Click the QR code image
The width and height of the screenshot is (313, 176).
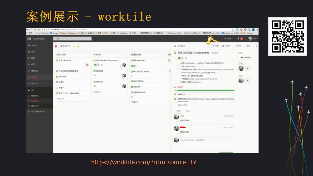[x=288, y=37]
